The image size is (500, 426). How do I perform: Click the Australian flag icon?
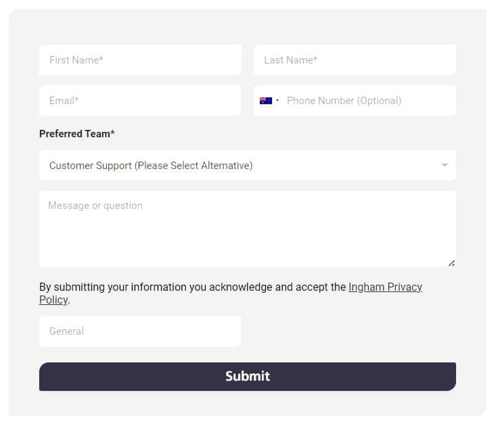click(x=265, y=101)
